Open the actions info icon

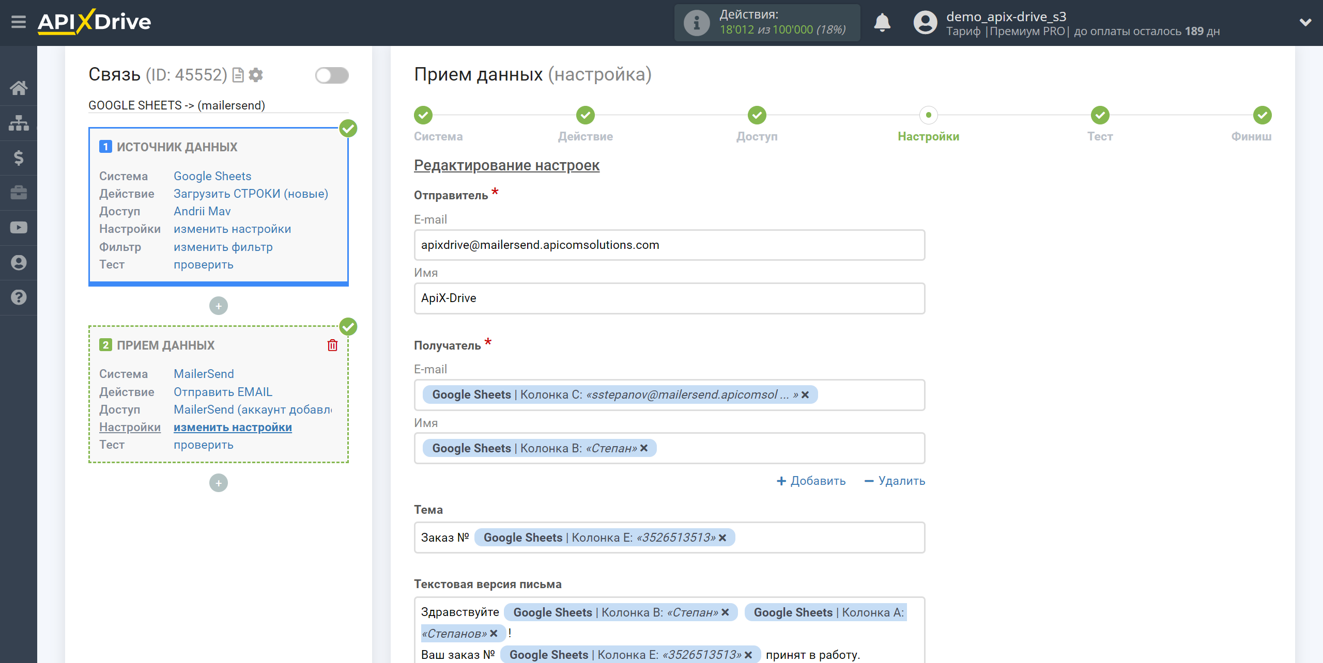(696, 23)
